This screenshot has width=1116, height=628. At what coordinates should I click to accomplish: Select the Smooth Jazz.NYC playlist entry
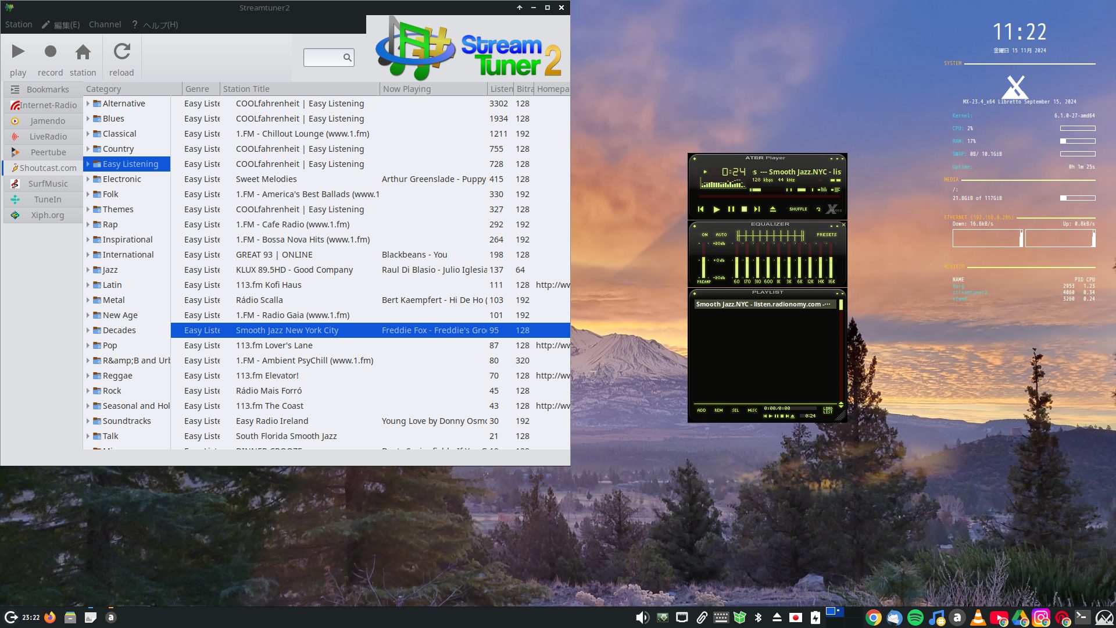(x=765, y=304)
